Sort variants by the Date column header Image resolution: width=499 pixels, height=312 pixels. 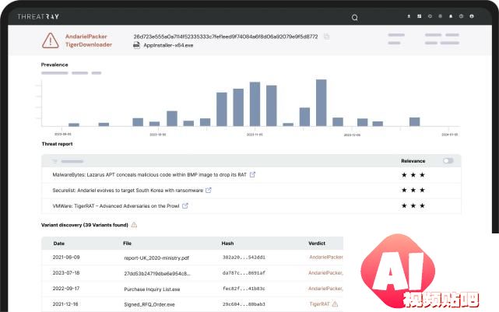(x=59, y=244)
